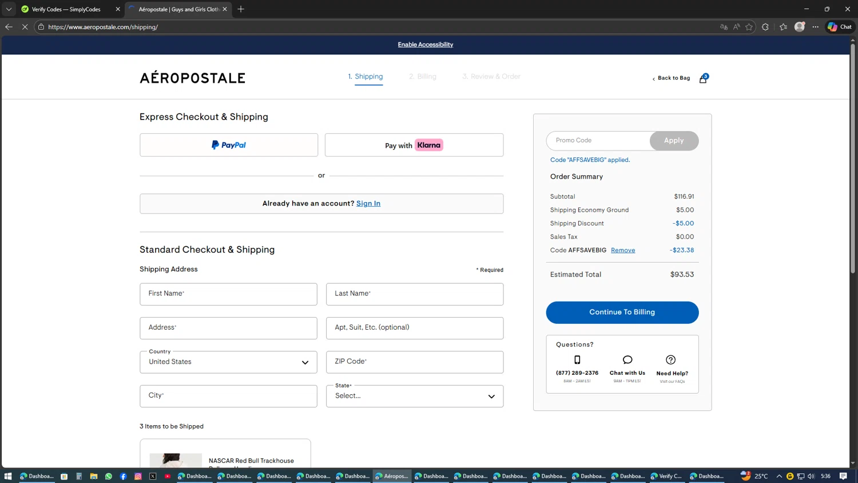Open Windows Start menu
858x483 pixels.
click(x=8, y=476)
